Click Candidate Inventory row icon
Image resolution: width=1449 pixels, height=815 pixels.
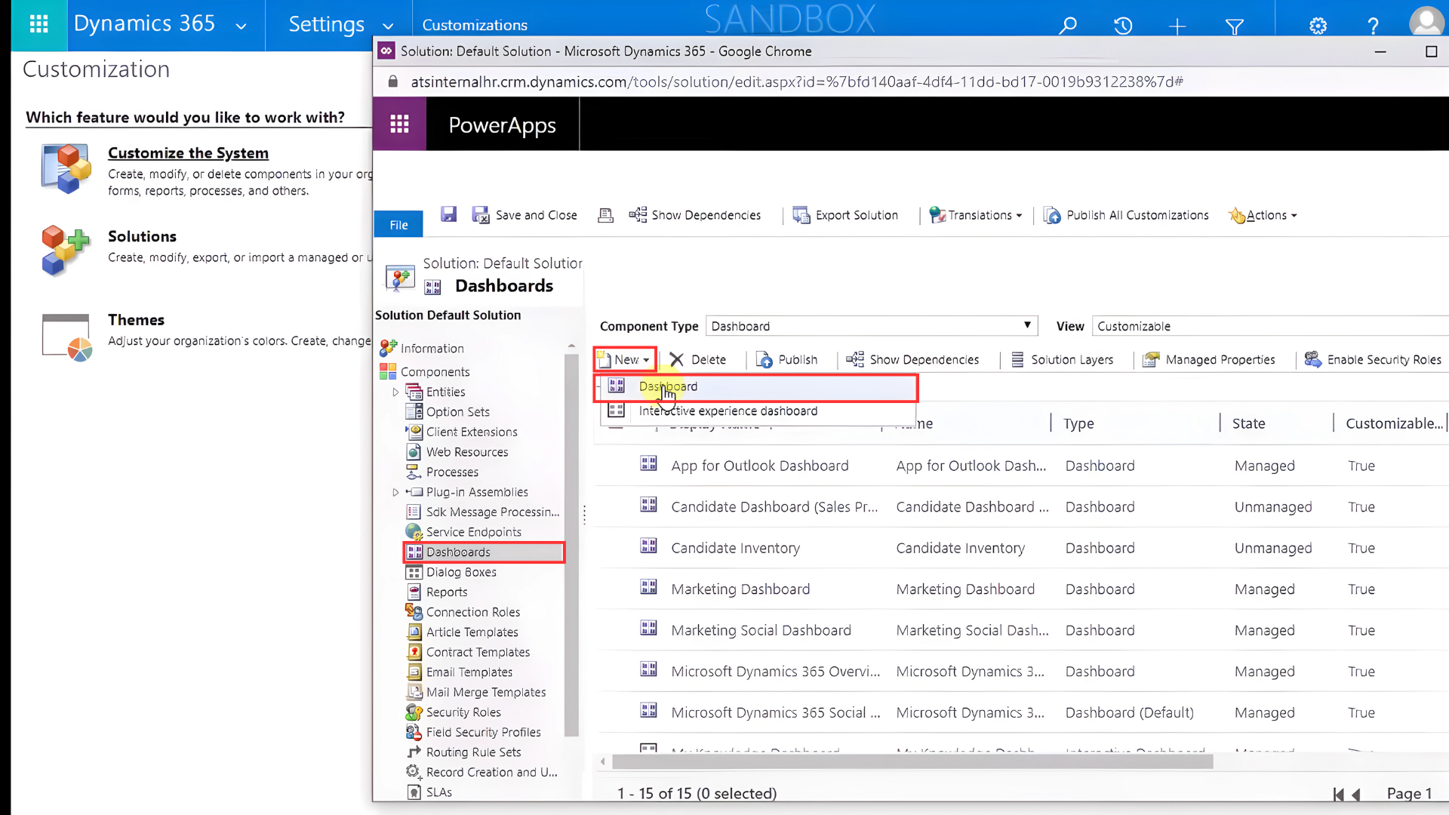click(x=648, y=546)
